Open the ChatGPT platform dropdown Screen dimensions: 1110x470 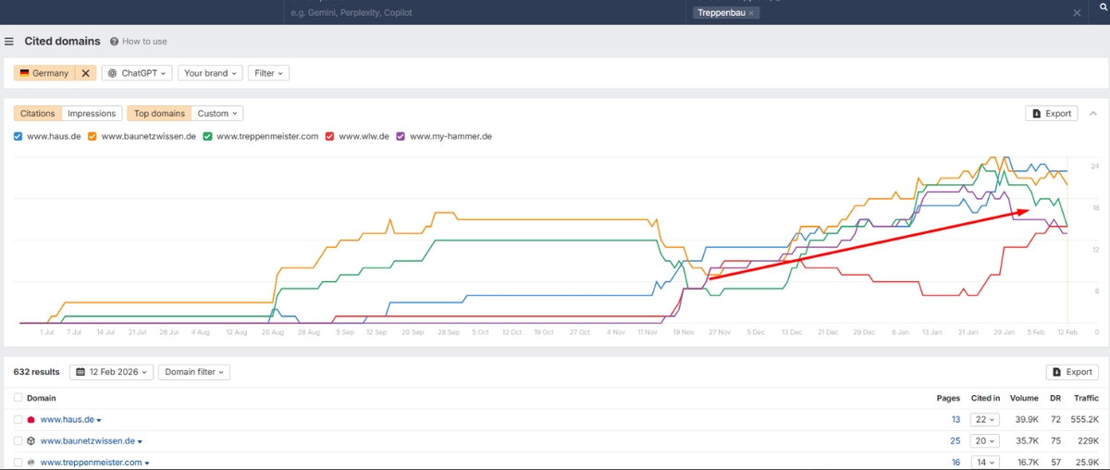point(139,73)
